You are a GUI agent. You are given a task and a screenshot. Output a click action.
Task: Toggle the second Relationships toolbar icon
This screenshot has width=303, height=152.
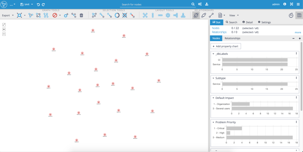tap(203, 15)
